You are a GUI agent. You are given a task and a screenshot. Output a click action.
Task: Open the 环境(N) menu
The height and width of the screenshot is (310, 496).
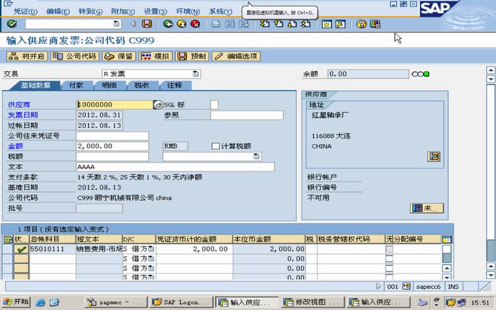(x=188, y=11)
